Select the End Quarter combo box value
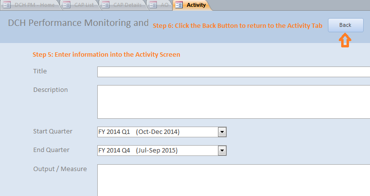Screen dimensions: 370x196 coord(158,151)
